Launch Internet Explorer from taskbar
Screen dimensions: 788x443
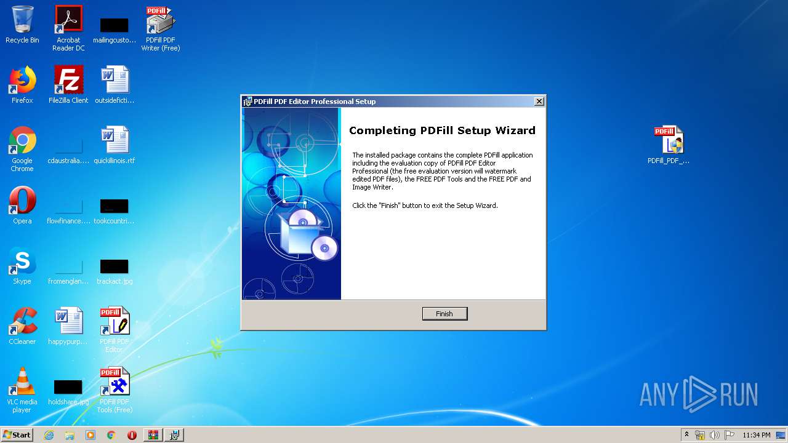click(x=49, y=435)
